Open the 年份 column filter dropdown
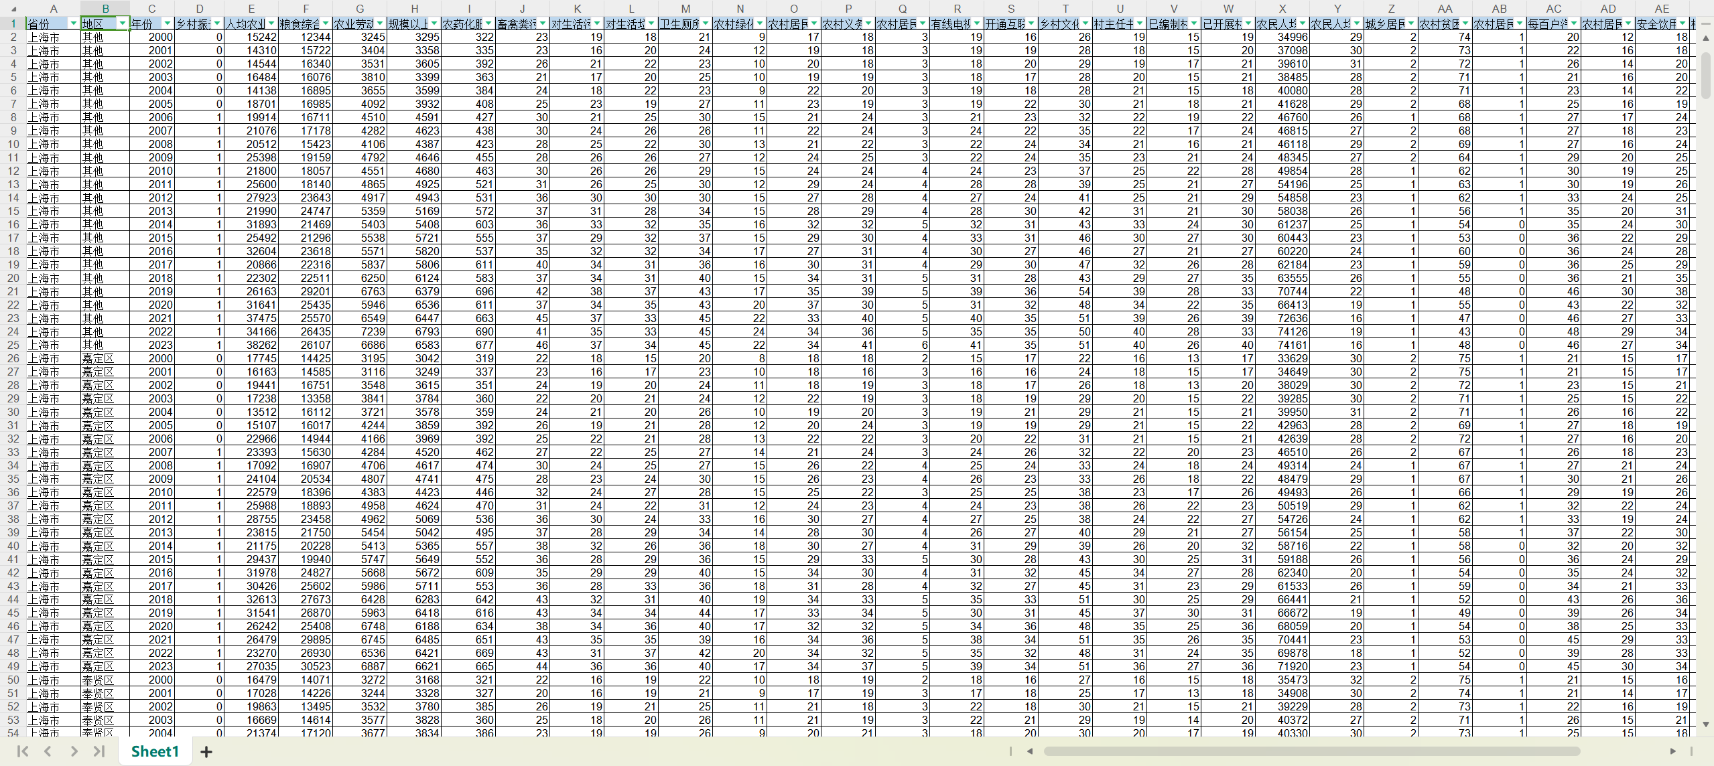This screenshot has width=1714, height=766. [x=168, y=24]
